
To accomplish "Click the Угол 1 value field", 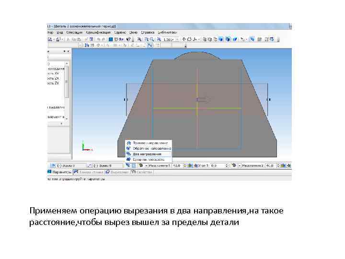I will click(x=218, y=165).
